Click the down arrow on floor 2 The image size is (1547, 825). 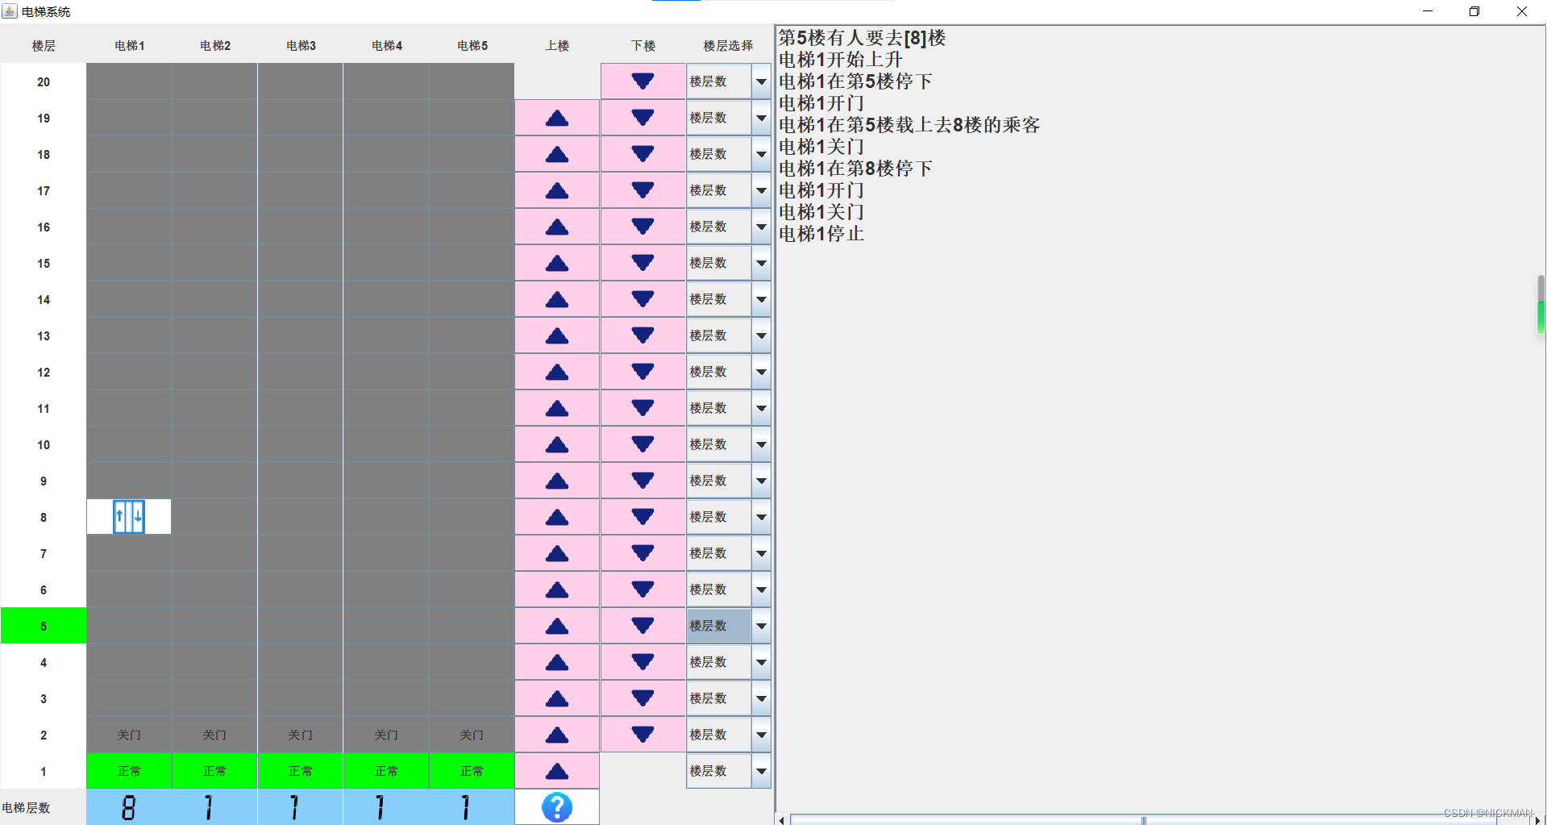(x=643, y=735)
